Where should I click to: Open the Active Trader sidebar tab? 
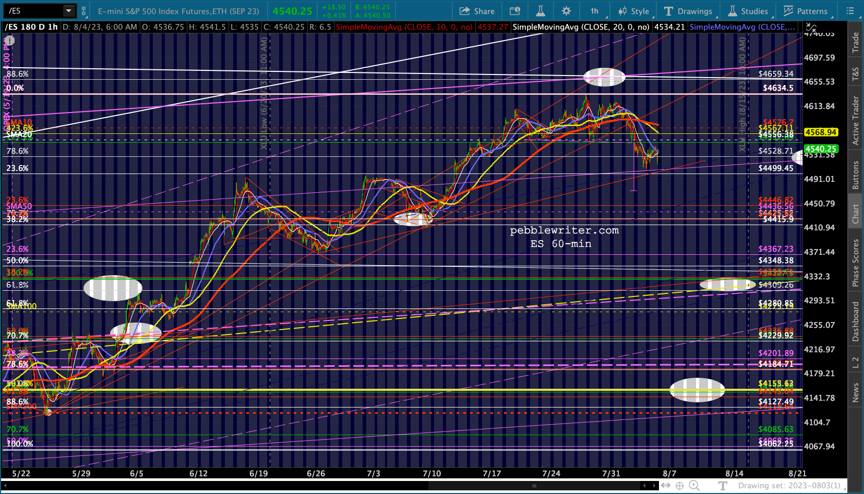point(856,120)
